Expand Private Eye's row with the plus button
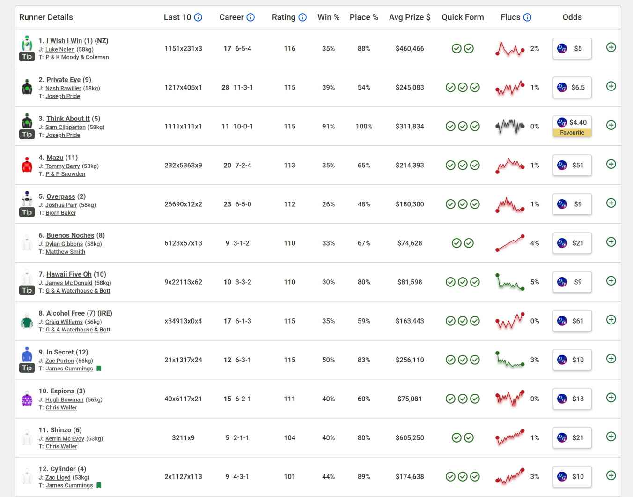The height and width of the screenshot is (497, 633). pos(611,86)
